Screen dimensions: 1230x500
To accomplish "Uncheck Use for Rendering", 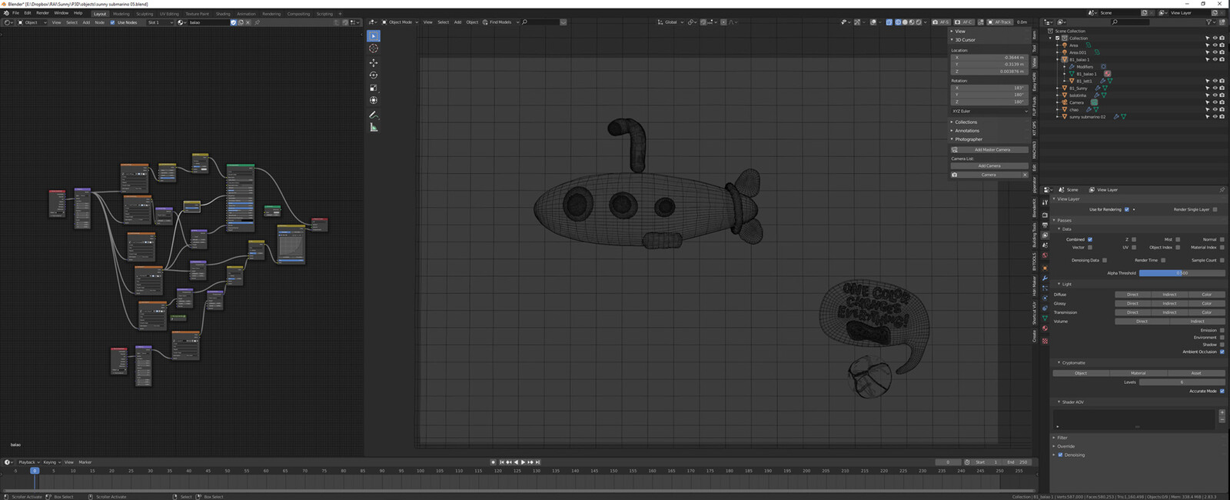I will coord(1127,209).
